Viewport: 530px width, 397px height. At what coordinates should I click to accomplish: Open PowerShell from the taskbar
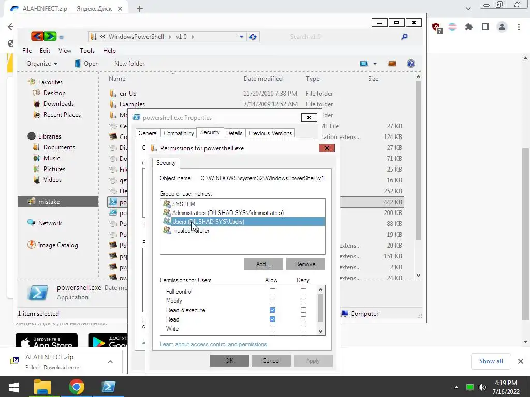coord(109,387)
